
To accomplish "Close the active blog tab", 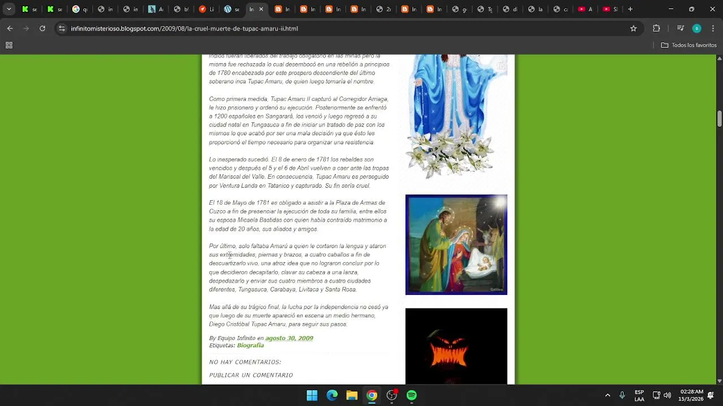I will (x=261, y=9).
